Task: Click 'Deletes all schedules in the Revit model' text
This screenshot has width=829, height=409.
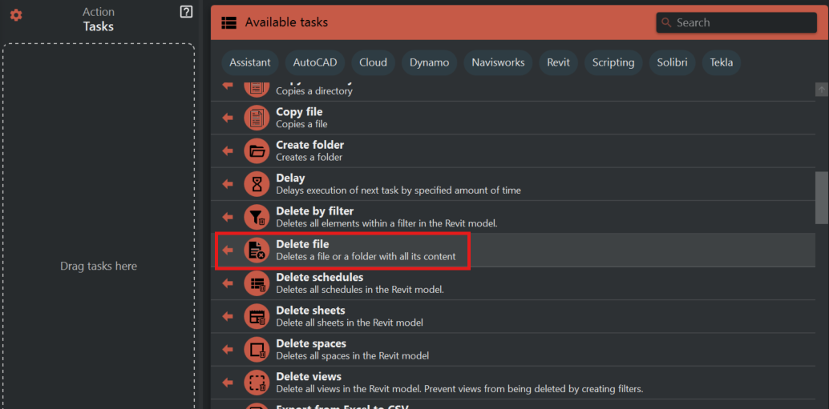Action: point(359,290)
